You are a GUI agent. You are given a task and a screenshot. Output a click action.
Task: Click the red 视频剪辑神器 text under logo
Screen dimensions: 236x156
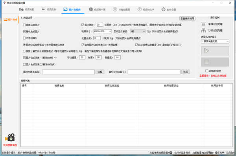click(x=10, y=145)
